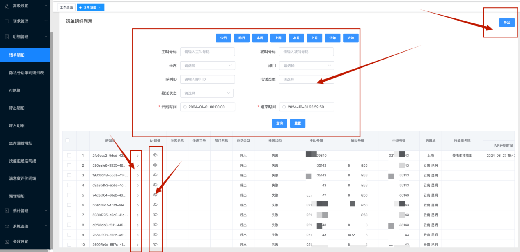
Task: Click clock icon in 开始时间 field
Action: (185, 107)
